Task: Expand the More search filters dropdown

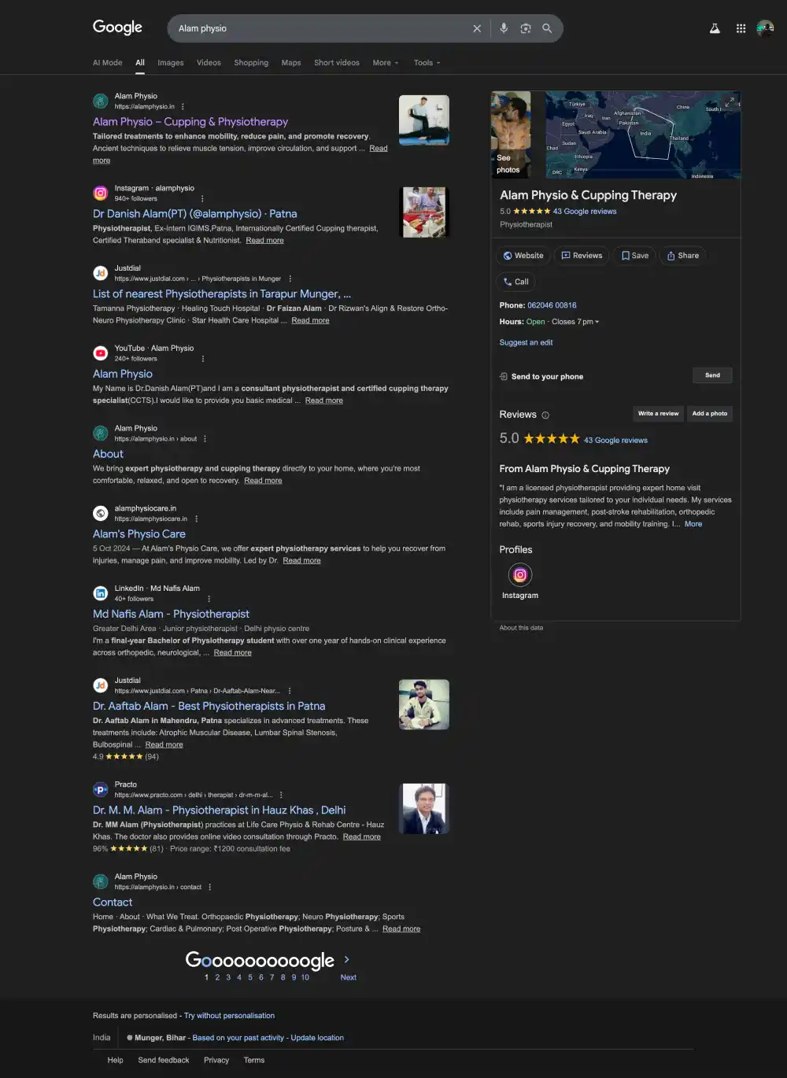Action: 386,63
